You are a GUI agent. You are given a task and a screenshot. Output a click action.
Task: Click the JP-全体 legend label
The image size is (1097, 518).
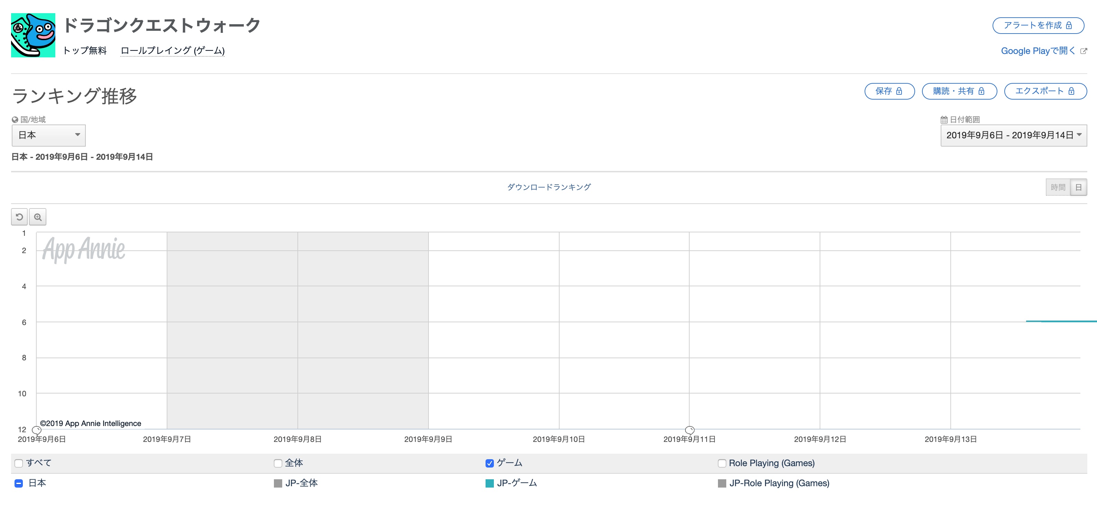tap(302, 483)
